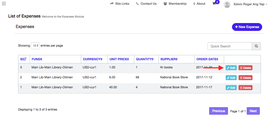
Task: Sort by Order Date column header
Action: tap(207, 59)
